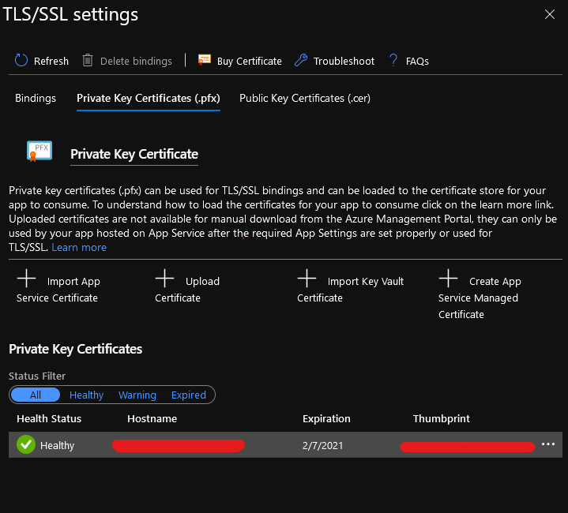The image size is (568, 513).
Task: Click the FAQs question mark icon
Action: (393, 60)
